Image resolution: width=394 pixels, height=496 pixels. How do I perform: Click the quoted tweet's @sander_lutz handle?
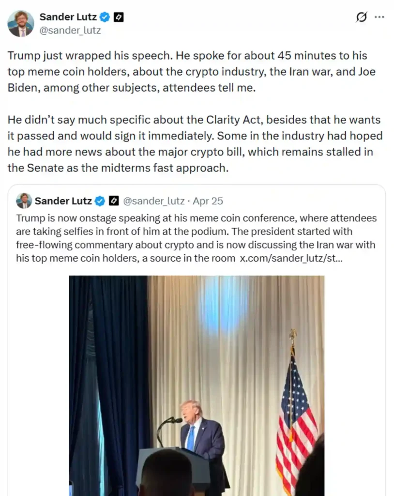154,201
